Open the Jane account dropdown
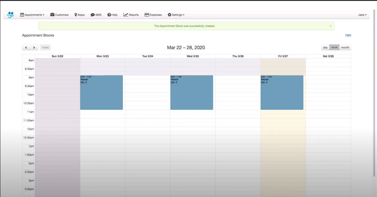Viewport: 377px width, 197px height. (363, 14)
